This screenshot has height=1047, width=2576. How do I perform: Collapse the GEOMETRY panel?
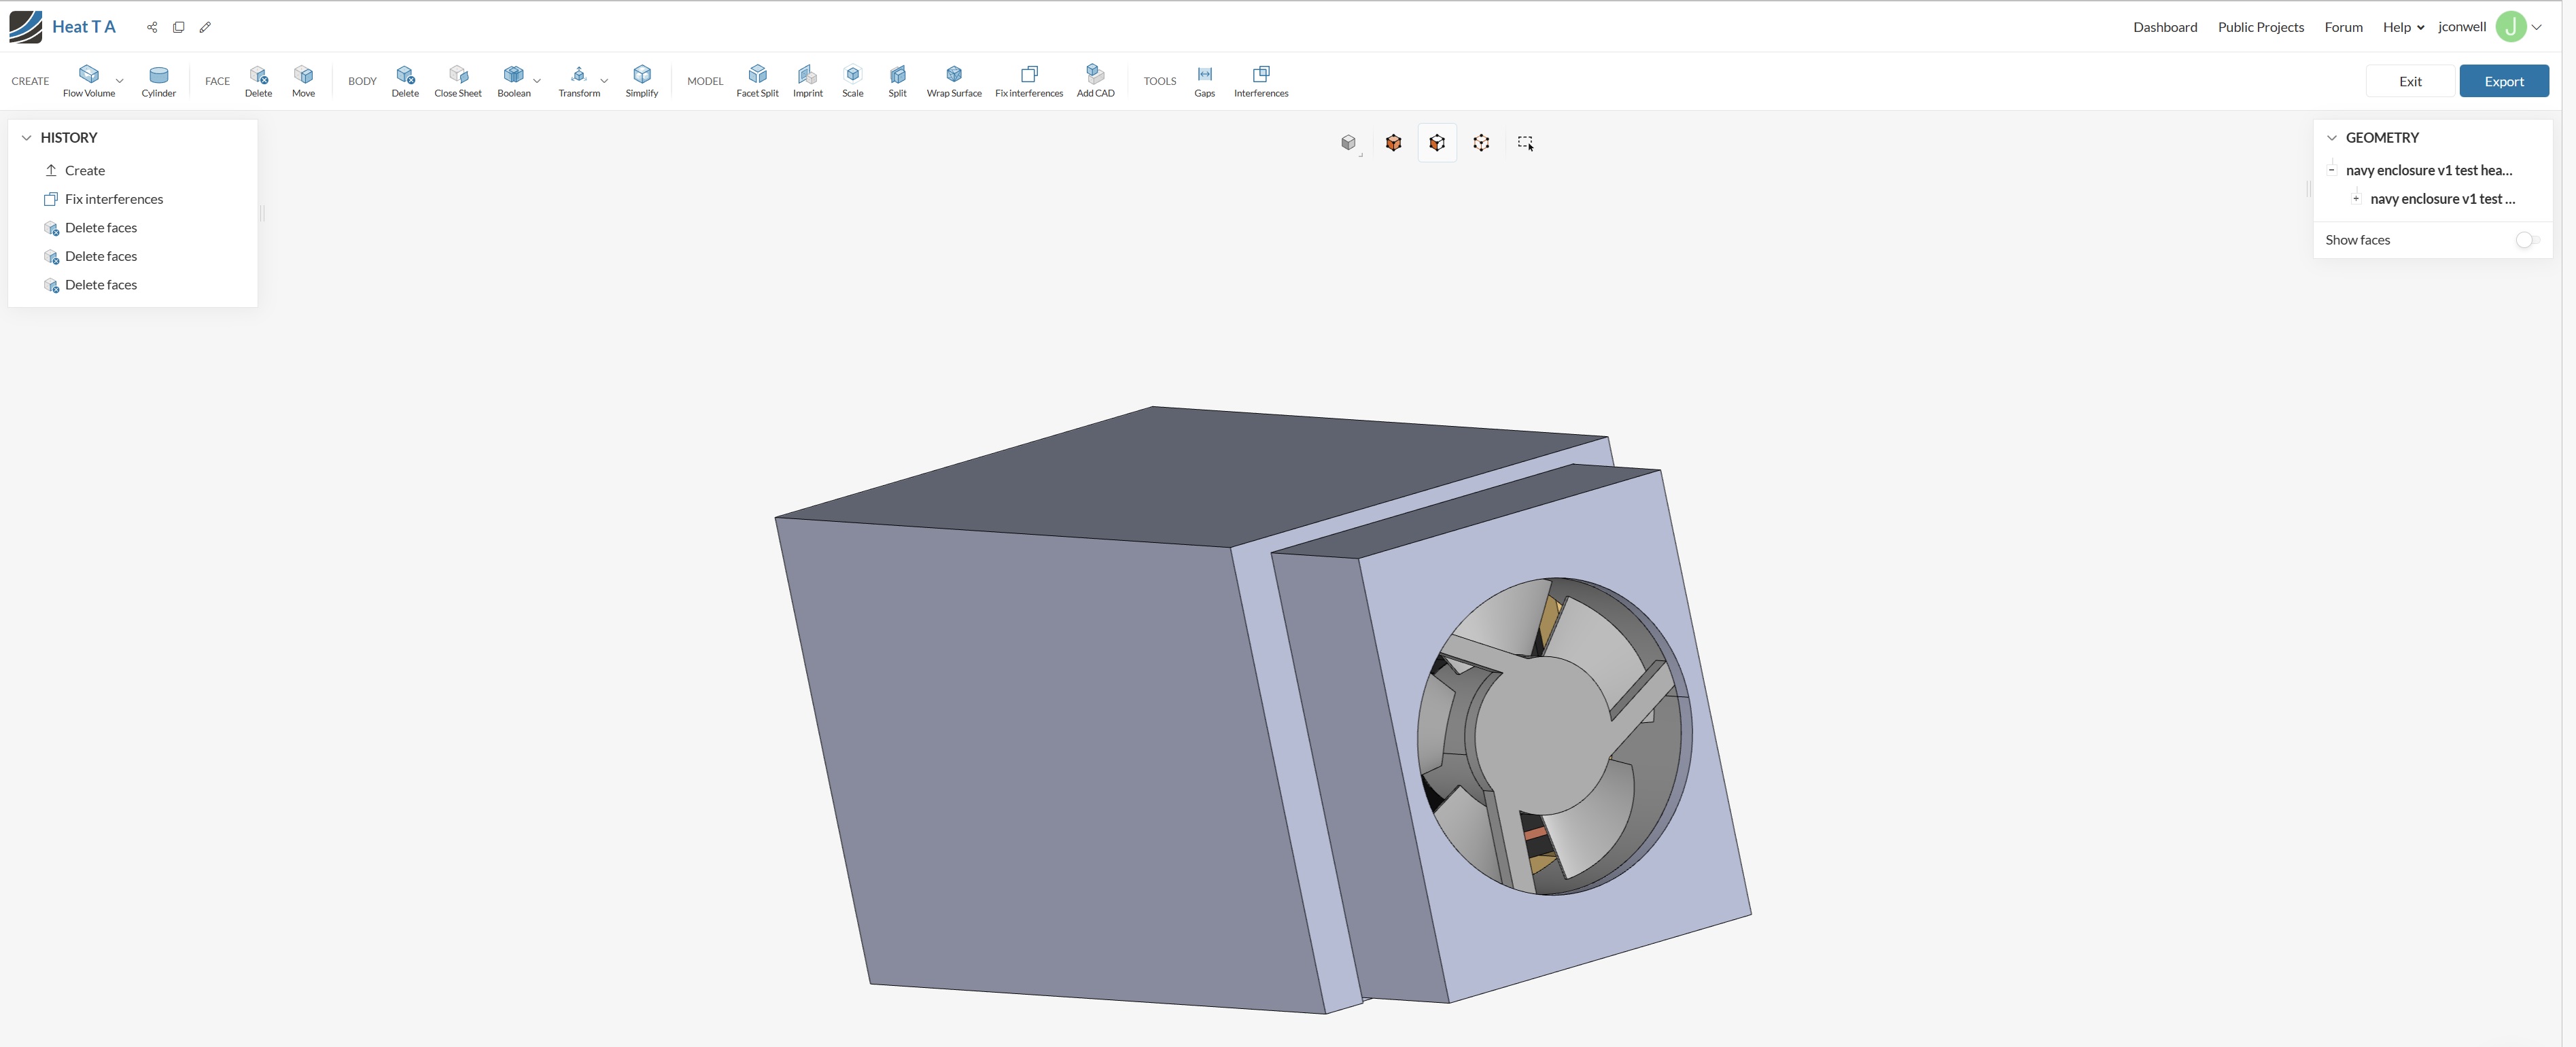click(x=2332, y=138)
